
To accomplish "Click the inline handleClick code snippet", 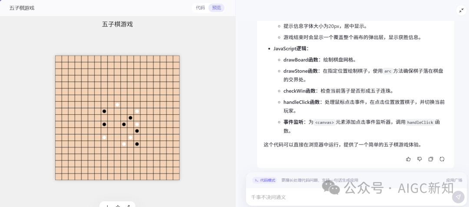I will (x=420, y=122).
